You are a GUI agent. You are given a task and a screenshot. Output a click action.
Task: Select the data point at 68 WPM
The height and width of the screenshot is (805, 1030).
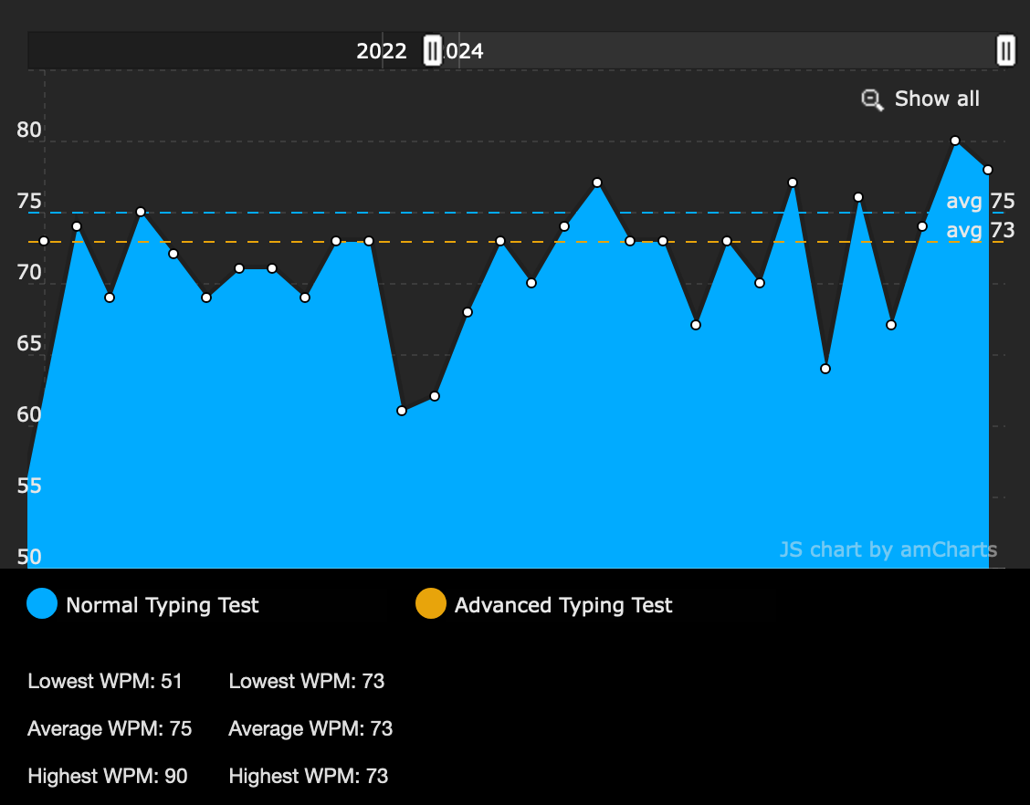coord(468,312)
